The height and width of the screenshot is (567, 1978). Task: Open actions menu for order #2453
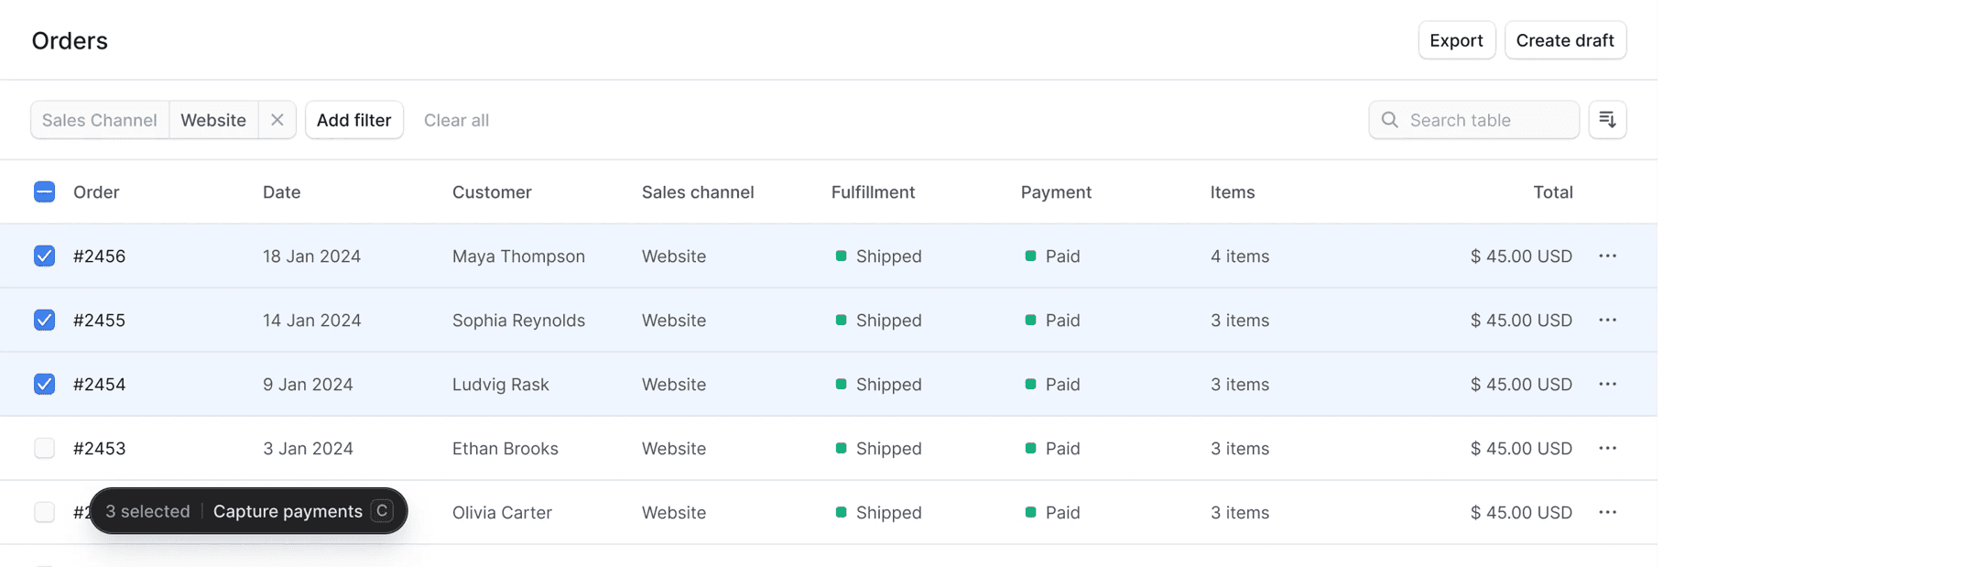pyautogui.click(x=1607, y=448)
